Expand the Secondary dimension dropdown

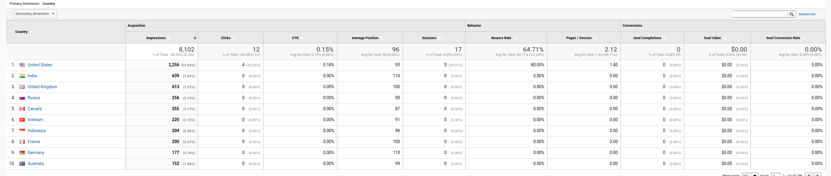pyautogui.click(x=35, y=14)
